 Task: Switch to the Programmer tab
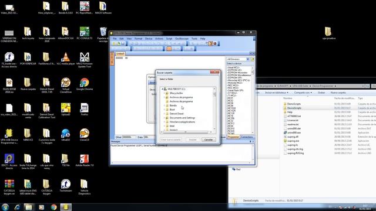233,137
